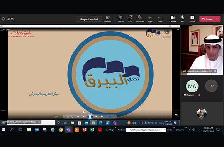Expand the Leave options arrow
Image resolution: width=224 pixels, height=147 pixels.
(217, 19)
